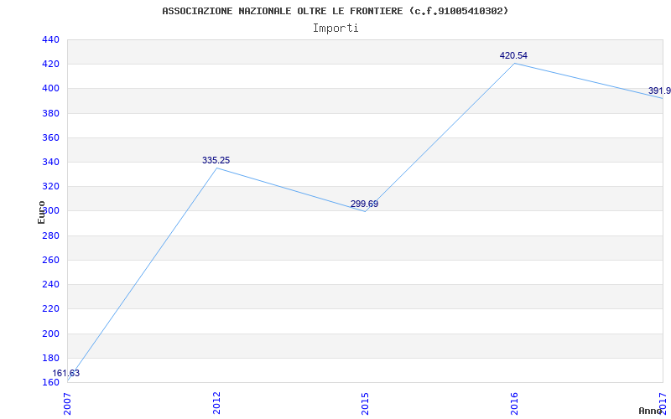This screenshot has height=419, width=671.
Task: Click data label 299.69
Action: pos(365,204)
